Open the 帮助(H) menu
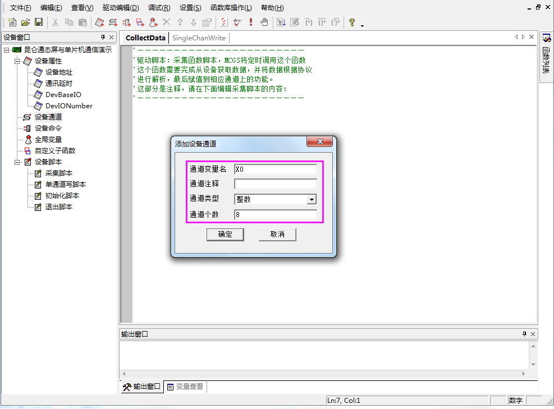Viewport: 554px width, 409px height. tap(272, 8)
